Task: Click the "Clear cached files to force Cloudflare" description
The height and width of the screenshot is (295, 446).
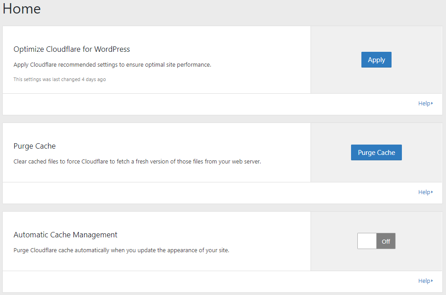Action: tap(137, 162)
